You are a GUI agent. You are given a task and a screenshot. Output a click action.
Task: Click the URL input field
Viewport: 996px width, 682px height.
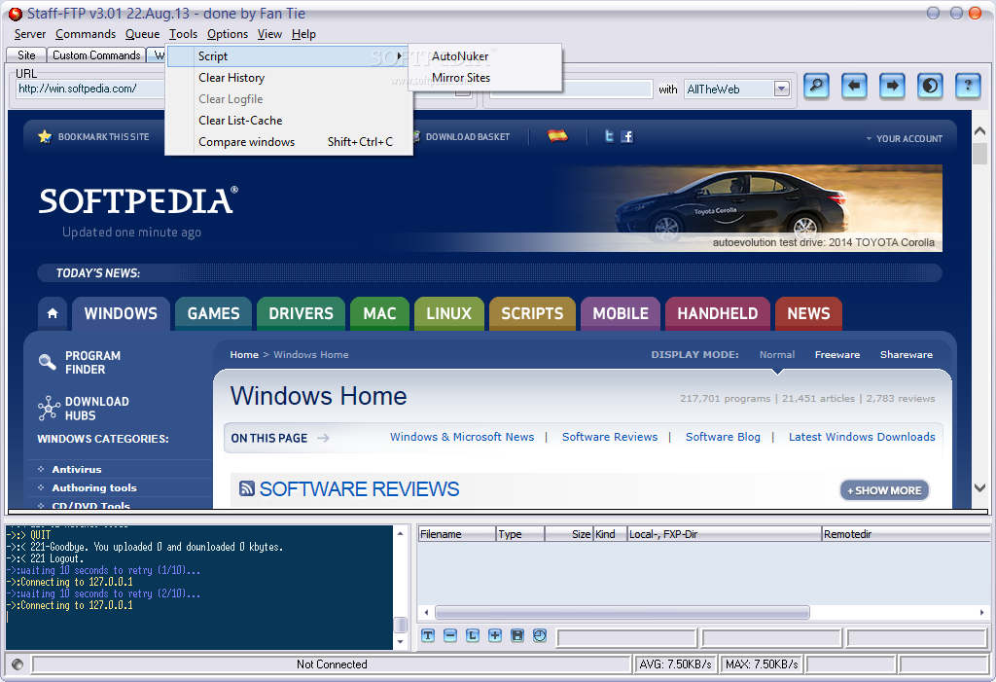click(90, 89)
